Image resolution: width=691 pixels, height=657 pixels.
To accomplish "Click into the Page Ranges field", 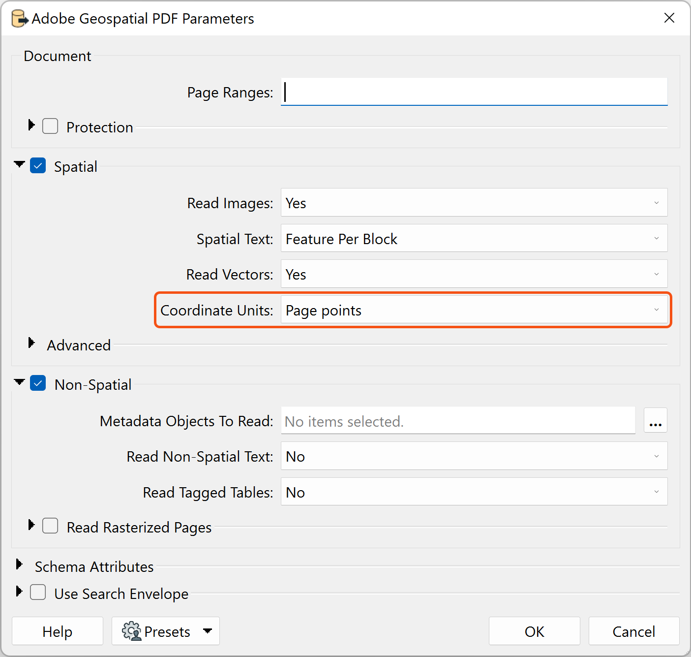I will click(474, 92).
